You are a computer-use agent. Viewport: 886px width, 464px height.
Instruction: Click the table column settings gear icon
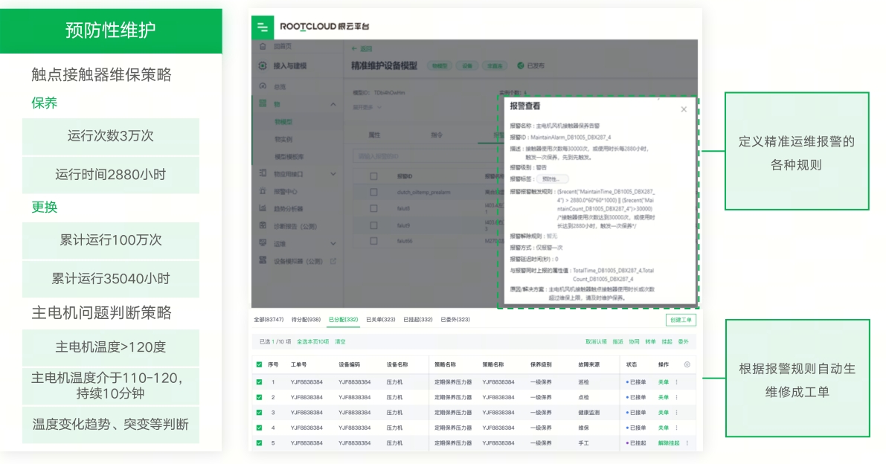pos(687,364)
